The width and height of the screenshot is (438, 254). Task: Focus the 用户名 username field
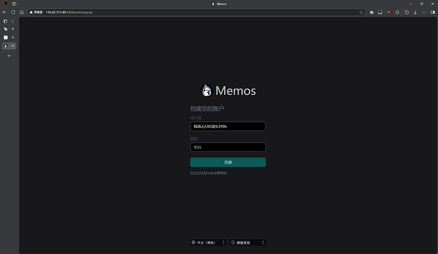(228, 126)
